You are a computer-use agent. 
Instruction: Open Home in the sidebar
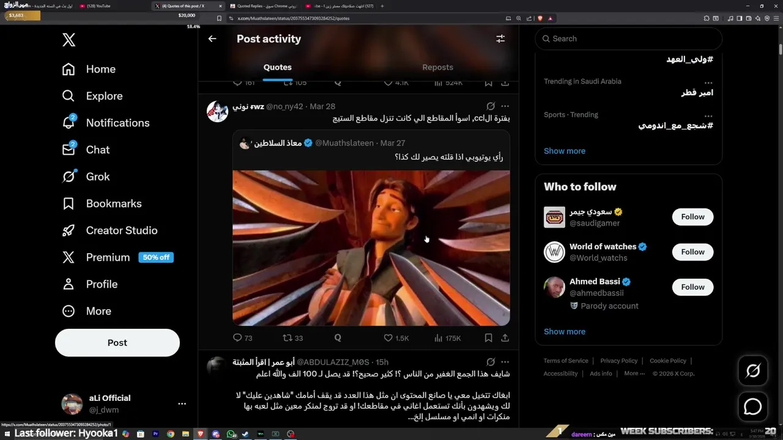click(x=89, y=69)
